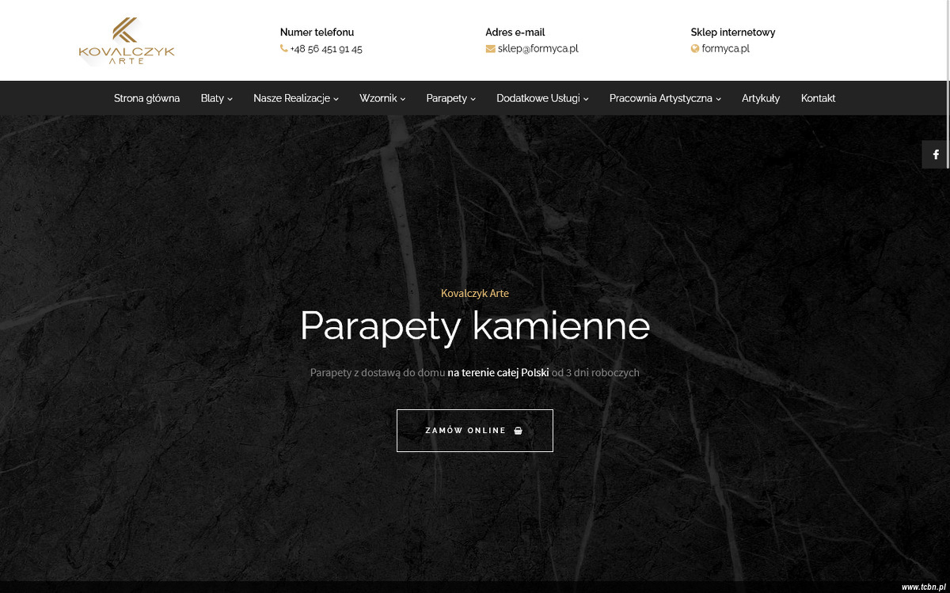Open the Artykuły menu item
This screenshot has height=593, width=950.
(761, 98)
